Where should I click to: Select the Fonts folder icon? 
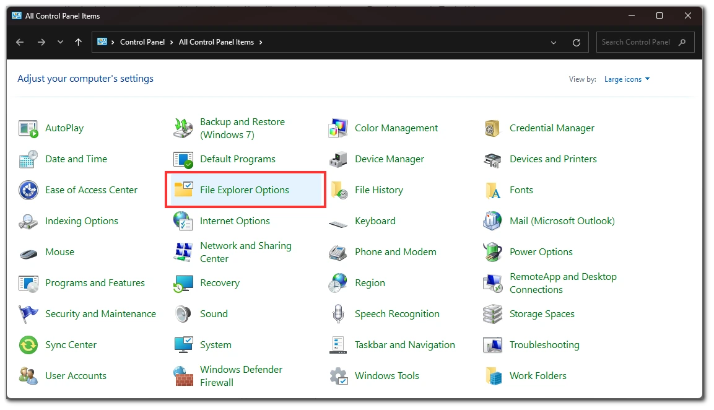(x=493, y=190)
